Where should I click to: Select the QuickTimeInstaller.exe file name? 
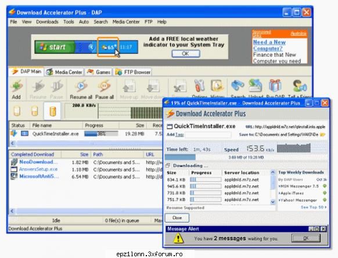coord(55,134)
